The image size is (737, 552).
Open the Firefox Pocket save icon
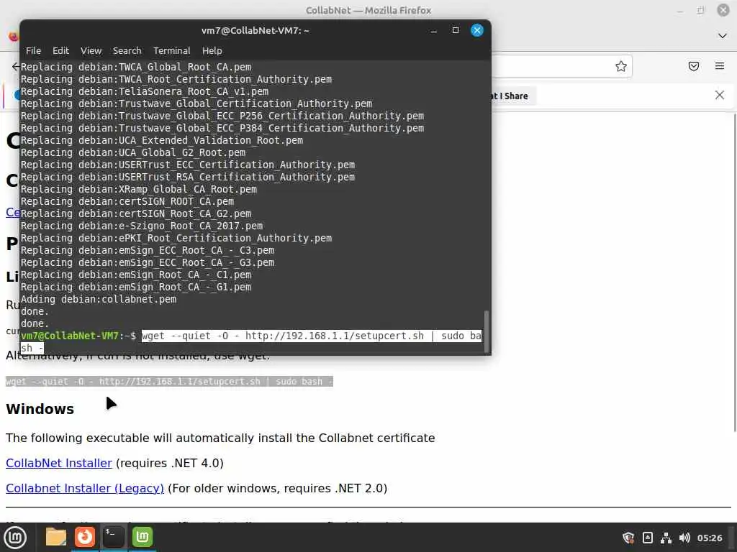(x=694, y=66)
